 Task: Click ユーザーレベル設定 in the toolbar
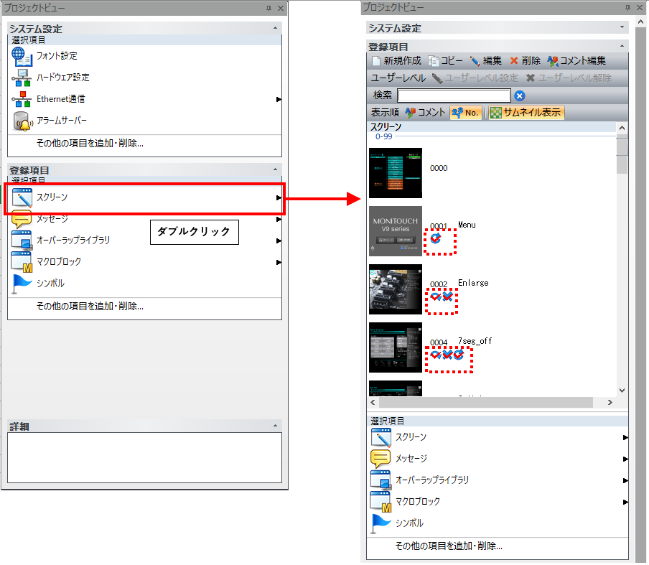click(475, 78)
